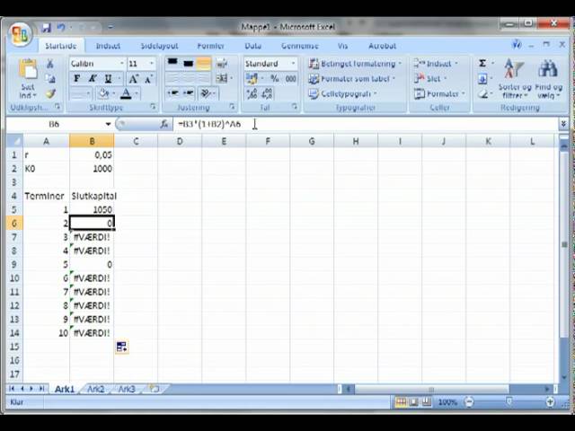Align cell content to the top
This screenshot has width=575, height=431.
pyautogui.click(x=172, y=64)
